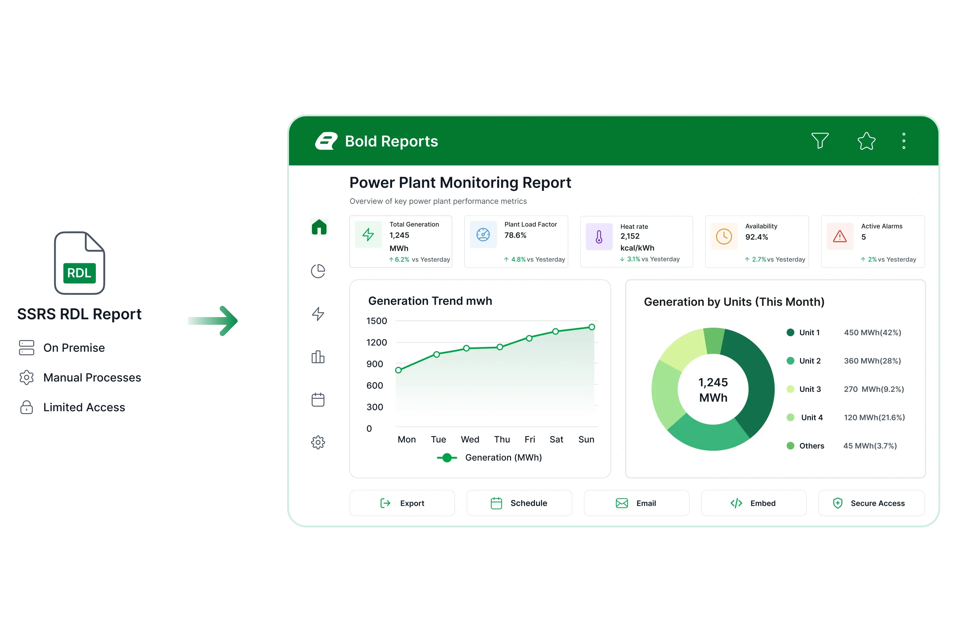The height and width of the screenshot is (641, 972).
Task: Click the Export button
Action: 401,503
